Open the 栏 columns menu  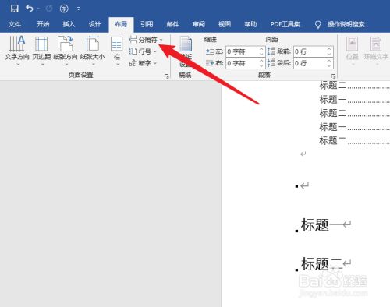[x=117, y=51]
